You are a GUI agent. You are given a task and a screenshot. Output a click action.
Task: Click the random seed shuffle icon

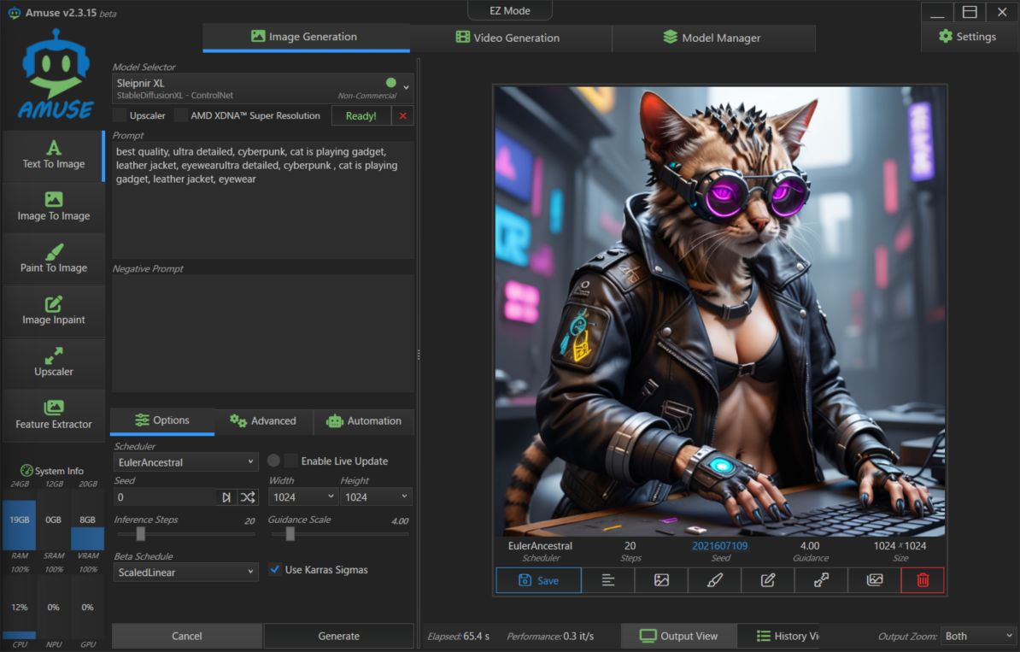(x=247, y=496)
